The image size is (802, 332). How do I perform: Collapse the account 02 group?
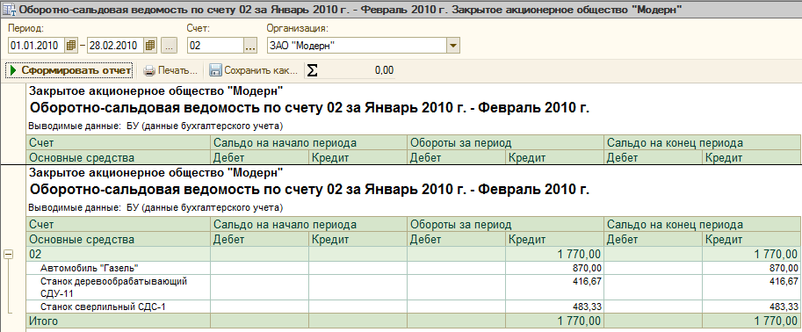coord(8,254)
